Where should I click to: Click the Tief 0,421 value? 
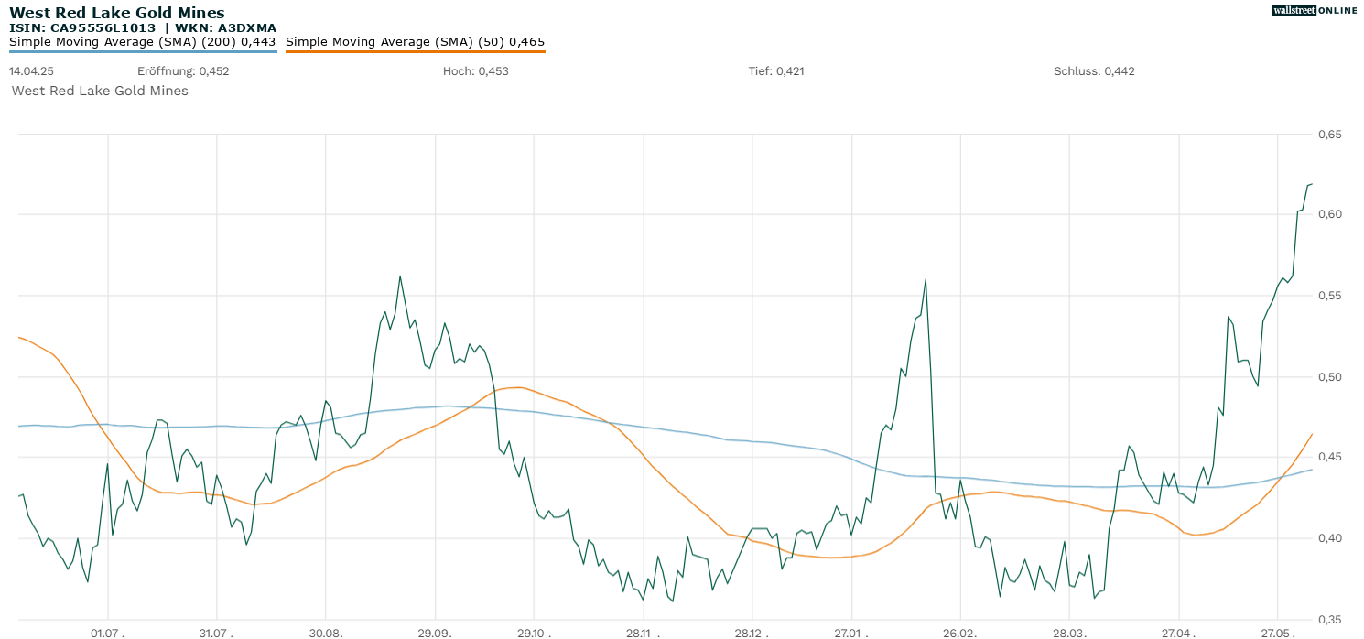pyautogui.click(x=776, y=71)
